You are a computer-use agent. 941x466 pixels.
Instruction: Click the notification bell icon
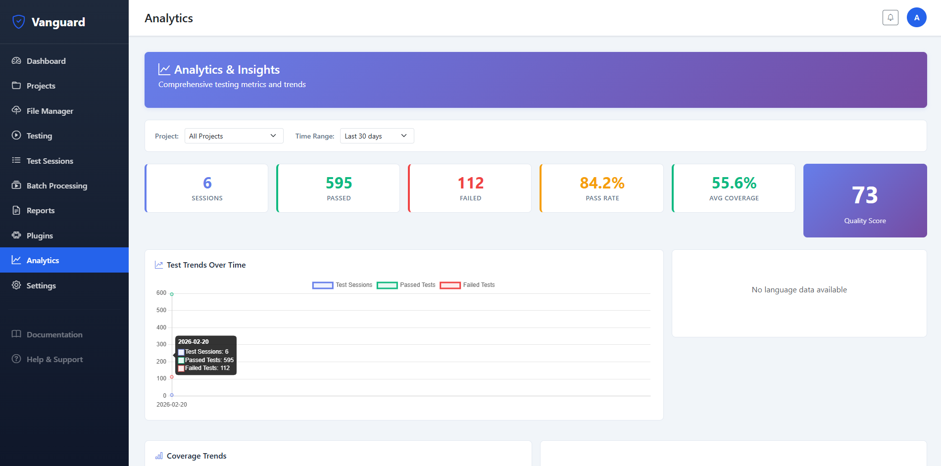click(x=890, y=18)
